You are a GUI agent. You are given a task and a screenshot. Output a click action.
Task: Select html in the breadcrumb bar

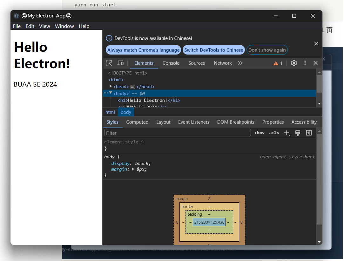pyautogui.click(x=110, y=112)
